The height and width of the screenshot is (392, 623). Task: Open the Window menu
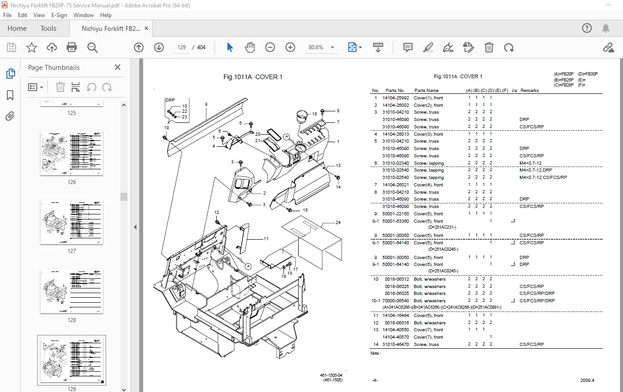click(x=84, y=15)
